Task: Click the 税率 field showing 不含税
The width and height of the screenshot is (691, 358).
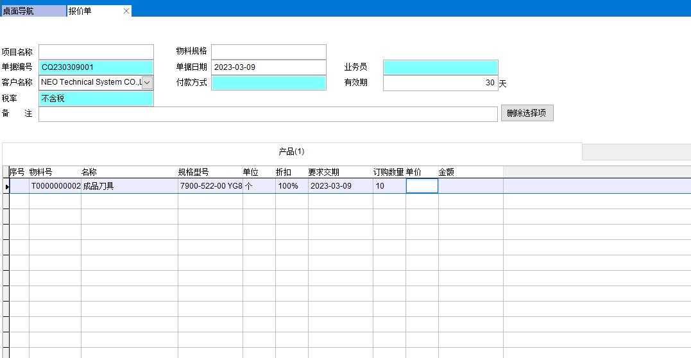Action: click(96, 98)
